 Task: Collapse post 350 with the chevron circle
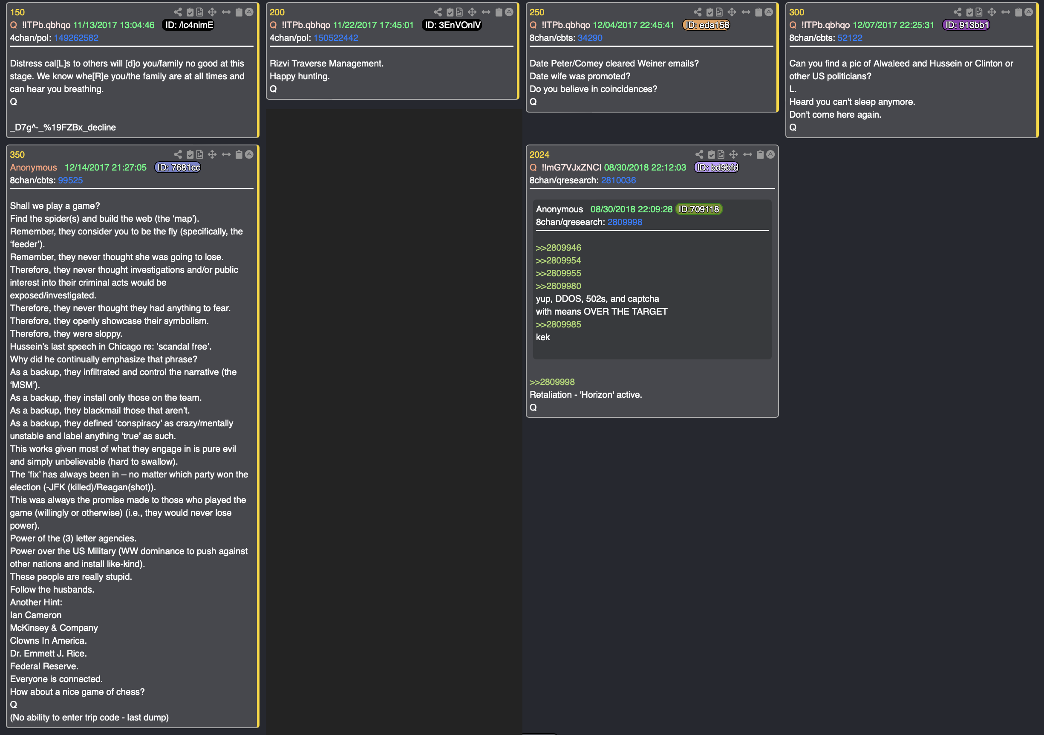click(x=249, y=155)
